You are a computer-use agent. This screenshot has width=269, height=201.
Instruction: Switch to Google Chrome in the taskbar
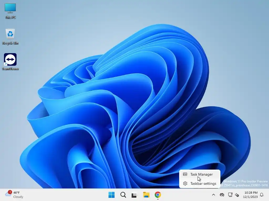[x=158, y=195]
